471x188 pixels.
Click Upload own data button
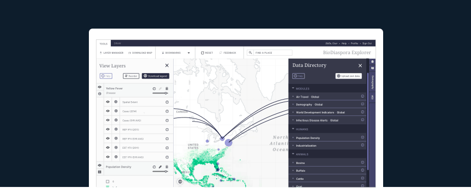click(349, 76)
